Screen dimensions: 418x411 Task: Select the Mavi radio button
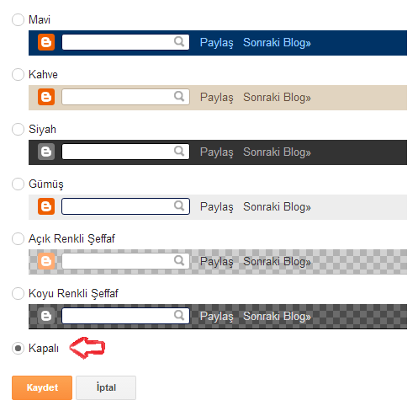18,20
